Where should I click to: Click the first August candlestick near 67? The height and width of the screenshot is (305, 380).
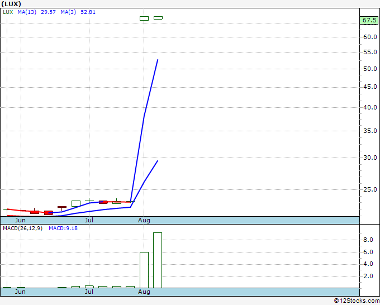pyautogui.click(x=144, y=18)
